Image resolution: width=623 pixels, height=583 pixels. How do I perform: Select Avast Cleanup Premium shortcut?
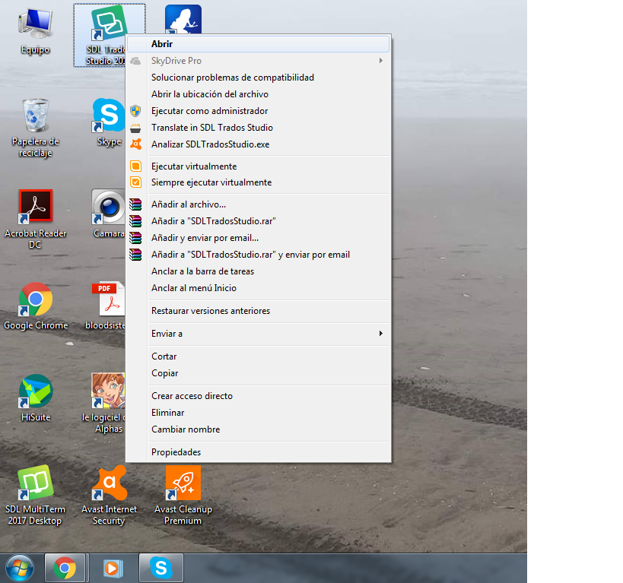point(183,496)
